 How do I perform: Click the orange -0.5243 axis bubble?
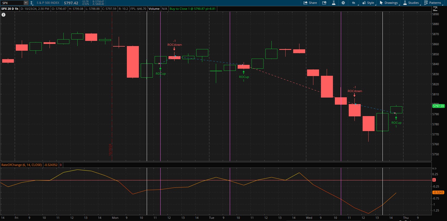438,192
